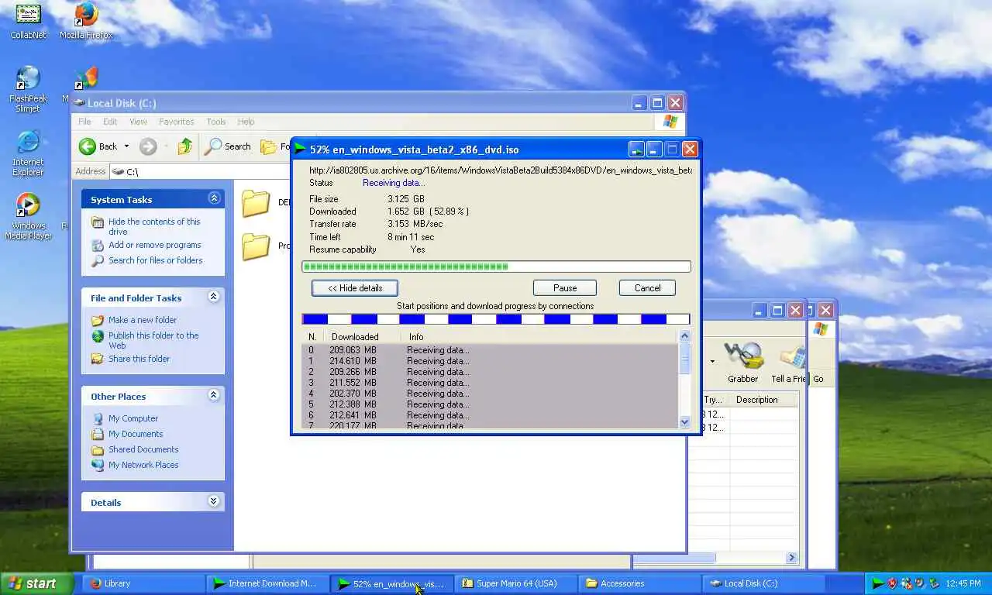Collapse File and Folder Tasks panel
The width and height of the screenshot is (992, 595).
pos(214,297)
